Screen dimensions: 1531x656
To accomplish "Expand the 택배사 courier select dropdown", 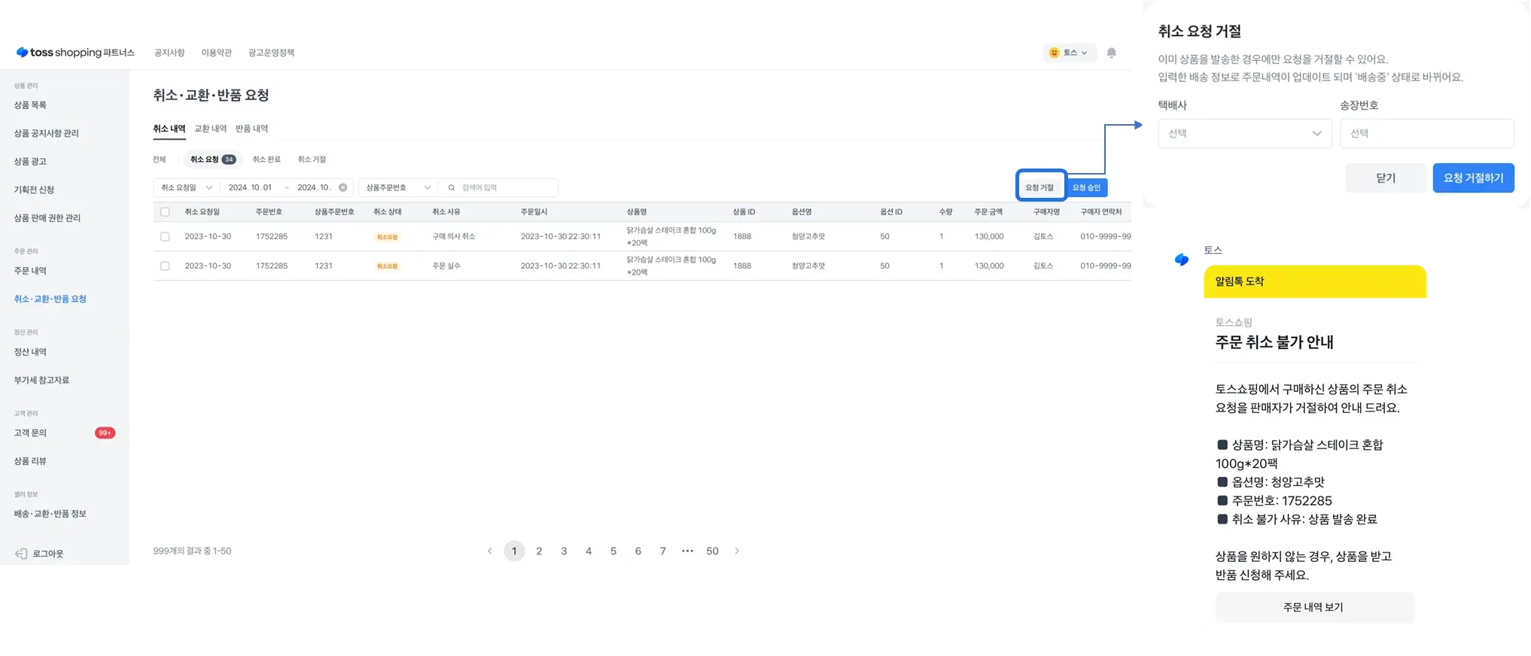I will [x=1244, y=133].
